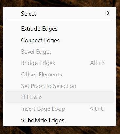Open the Select submenu
This screenshot has height=134, width=120.
tap(59, 13)
